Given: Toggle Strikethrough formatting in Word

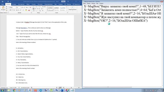Looking at the screenshot, I should pos(17,10).
